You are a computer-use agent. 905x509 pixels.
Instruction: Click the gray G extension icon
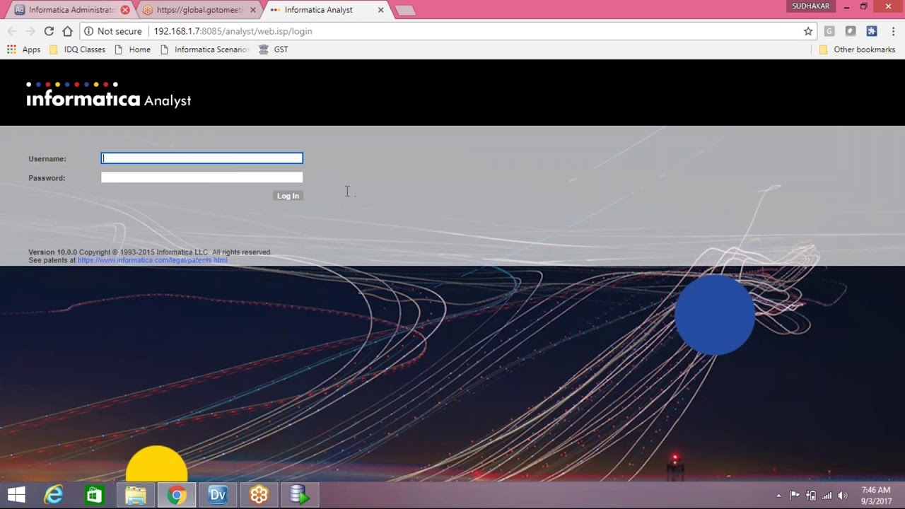click(829, 31)
